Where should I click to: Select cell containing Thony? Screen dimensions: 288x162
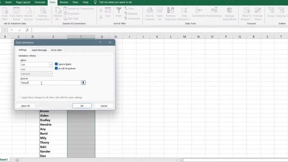click(x=53, y=143)
